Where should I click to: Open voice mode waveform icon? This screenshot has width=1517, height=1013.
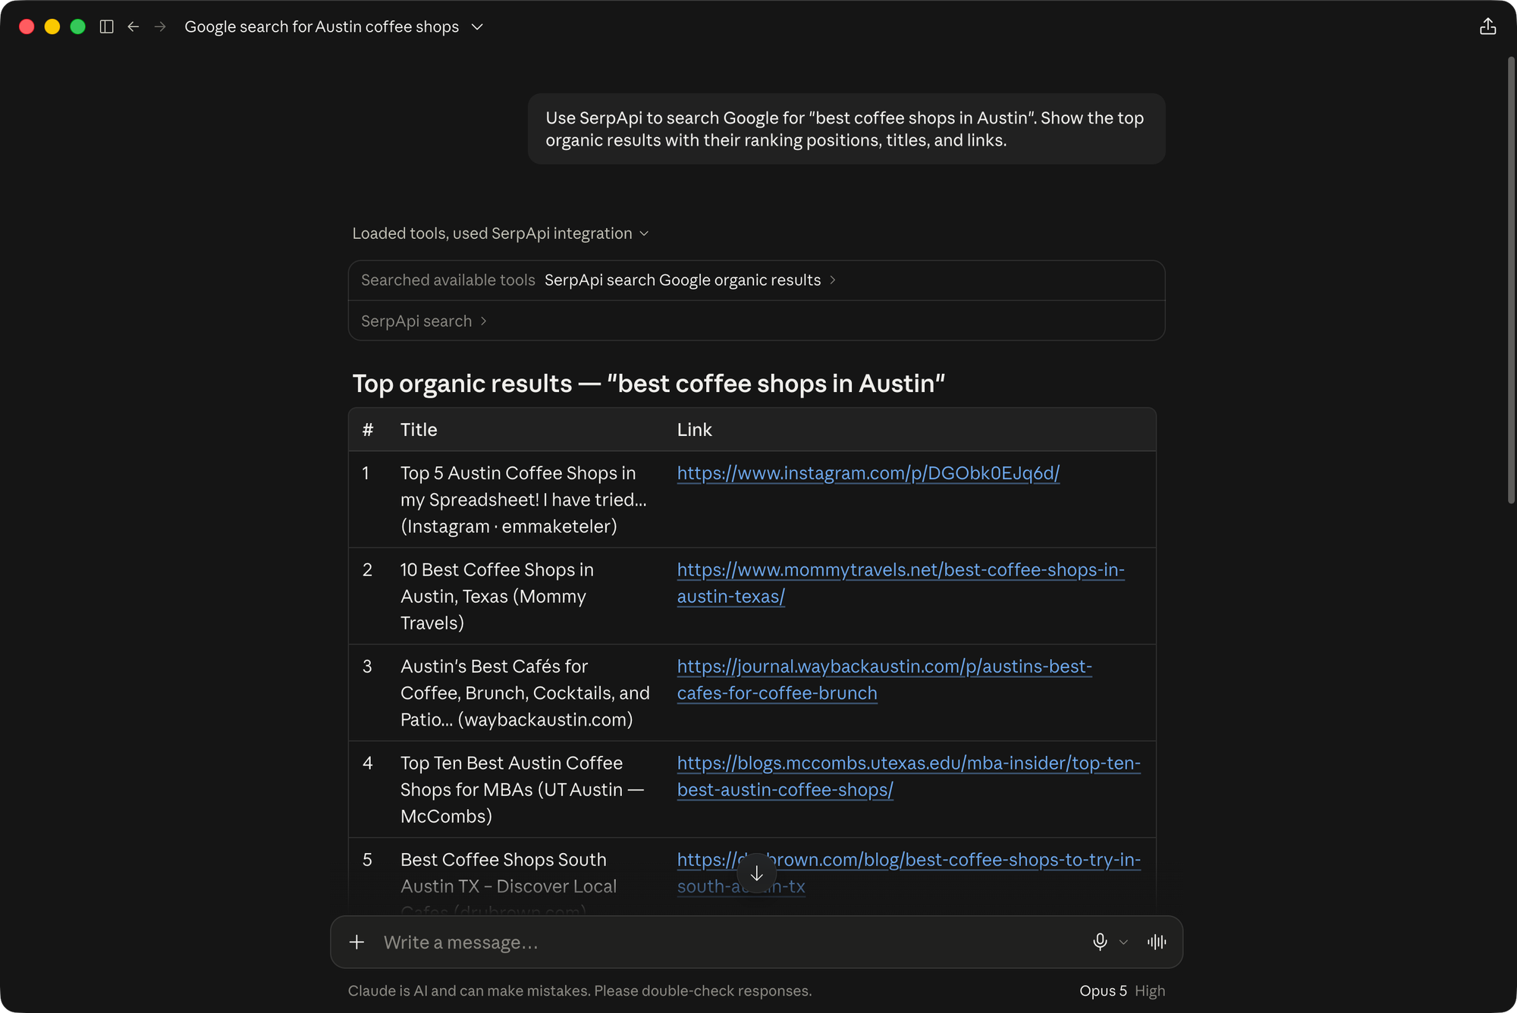pos(1157,942)
